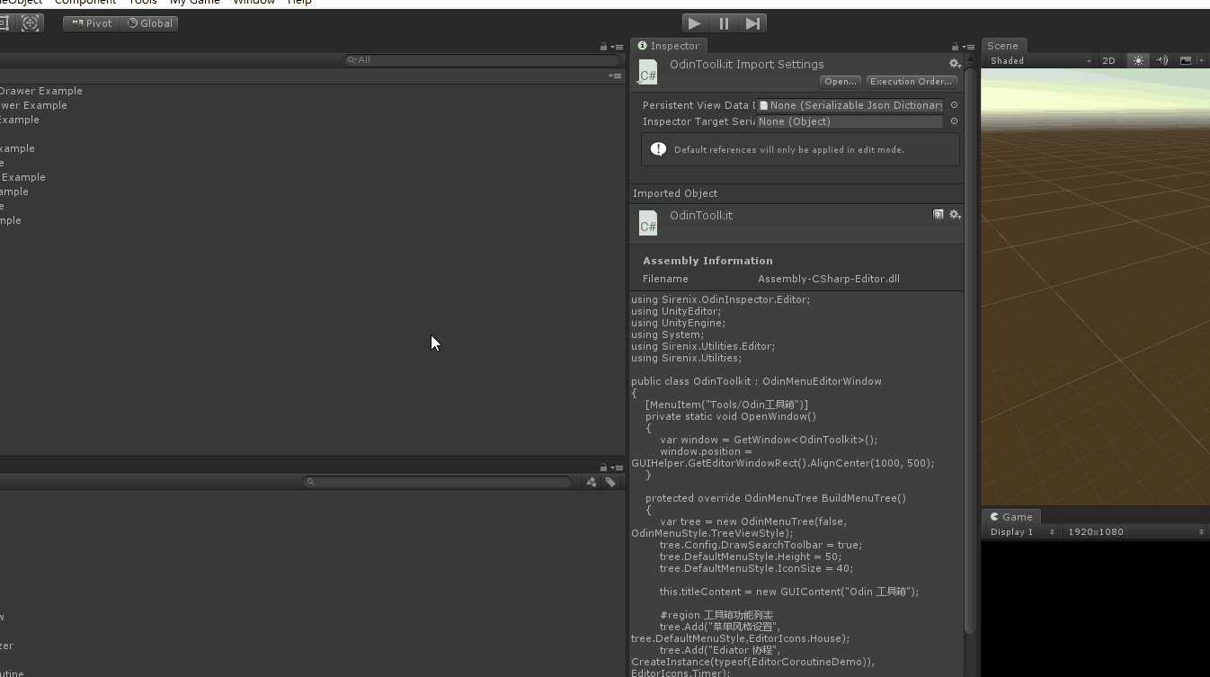Select the Transform tool icon
Viewport: 1210px width, 677px height.
pos(31,23)
